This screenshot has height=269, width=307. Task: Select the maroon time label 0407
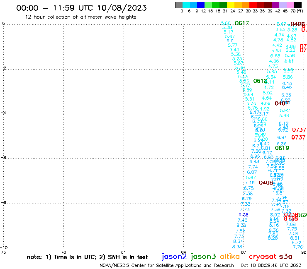(282, 103)
